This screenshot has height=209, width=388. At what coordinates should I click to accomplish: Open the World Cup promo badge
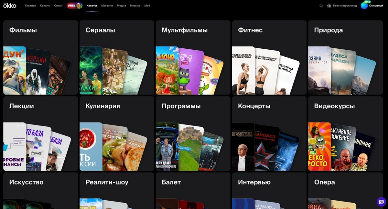(75, 5)
